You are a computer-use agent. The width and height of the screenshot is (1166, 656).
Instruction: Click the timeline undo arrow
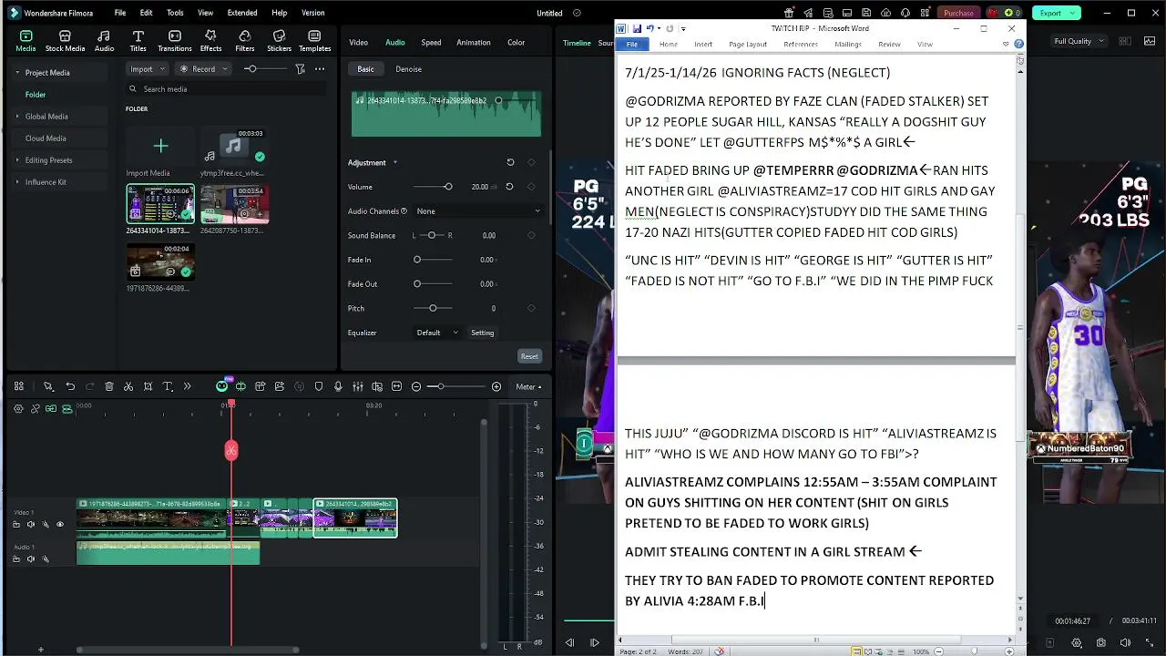pyautogui.click(x=70, y=386)
